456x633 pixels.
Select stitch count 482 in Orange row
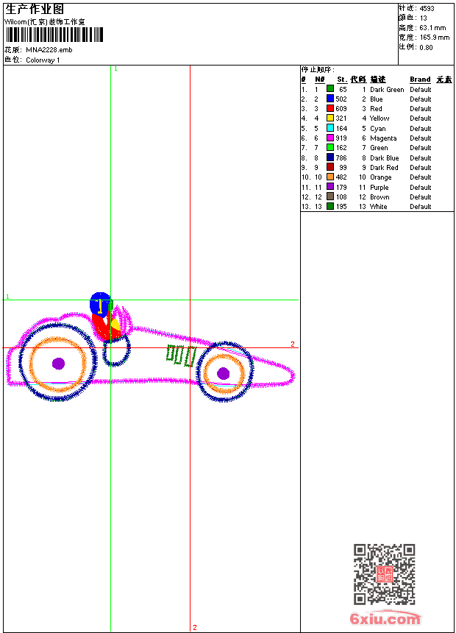[341, 177]
